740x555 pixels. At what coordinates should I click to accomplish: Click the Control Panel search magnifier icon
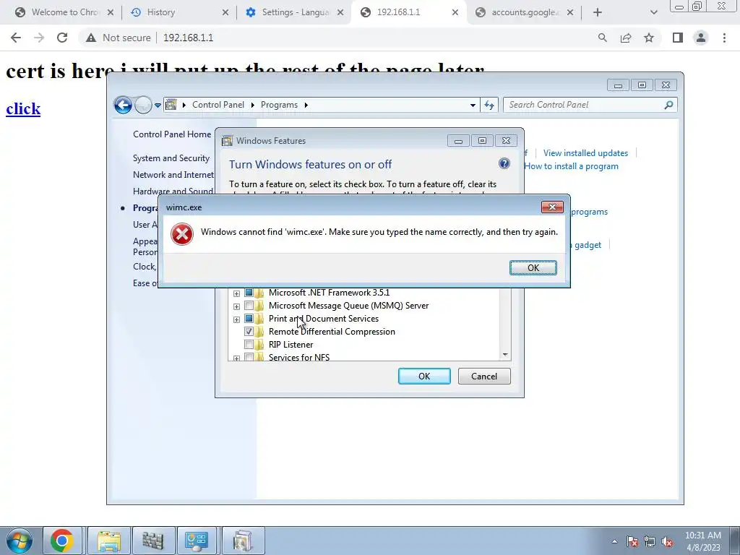click(668, 105)
